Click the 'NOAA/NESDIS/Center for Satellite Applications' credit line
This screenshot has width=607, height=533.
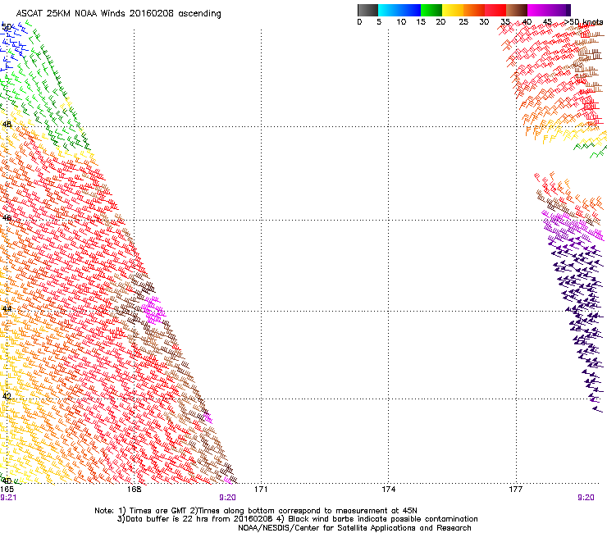[x=354, y=528]
